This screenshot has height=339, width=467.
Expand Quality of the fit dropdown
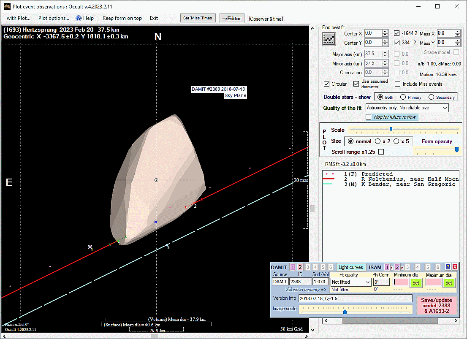coord(445,108)
